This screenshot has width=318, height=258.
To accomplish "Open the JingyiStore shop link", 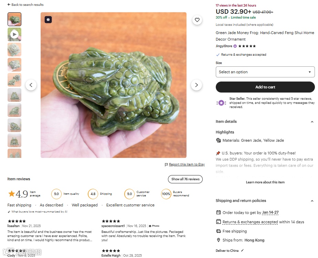I will click(224, 46).
